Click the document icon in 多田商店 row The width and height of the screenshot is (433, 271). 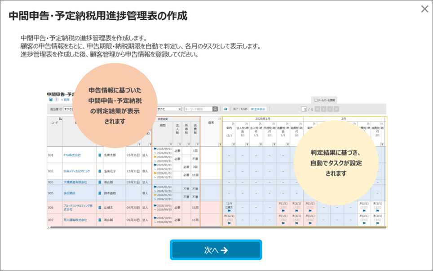coord(100,193)
